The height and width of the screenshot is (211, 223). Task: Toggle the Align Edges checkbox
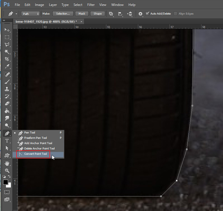coord(175,14)
